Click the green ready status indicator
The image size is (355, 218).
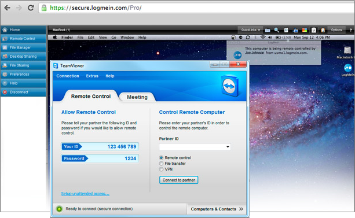pyautogui.click(x=59, y=209)
